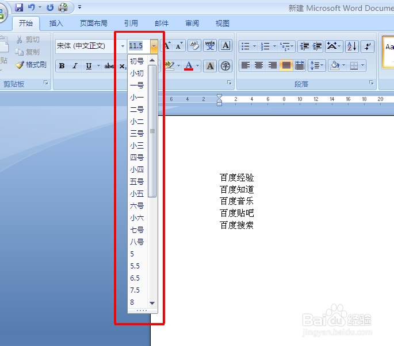The height and width of the screenshot is (346, 394).
Task: Open the Clipboard (剪贴板) pane launcher
Action: [x=46, y=83]
